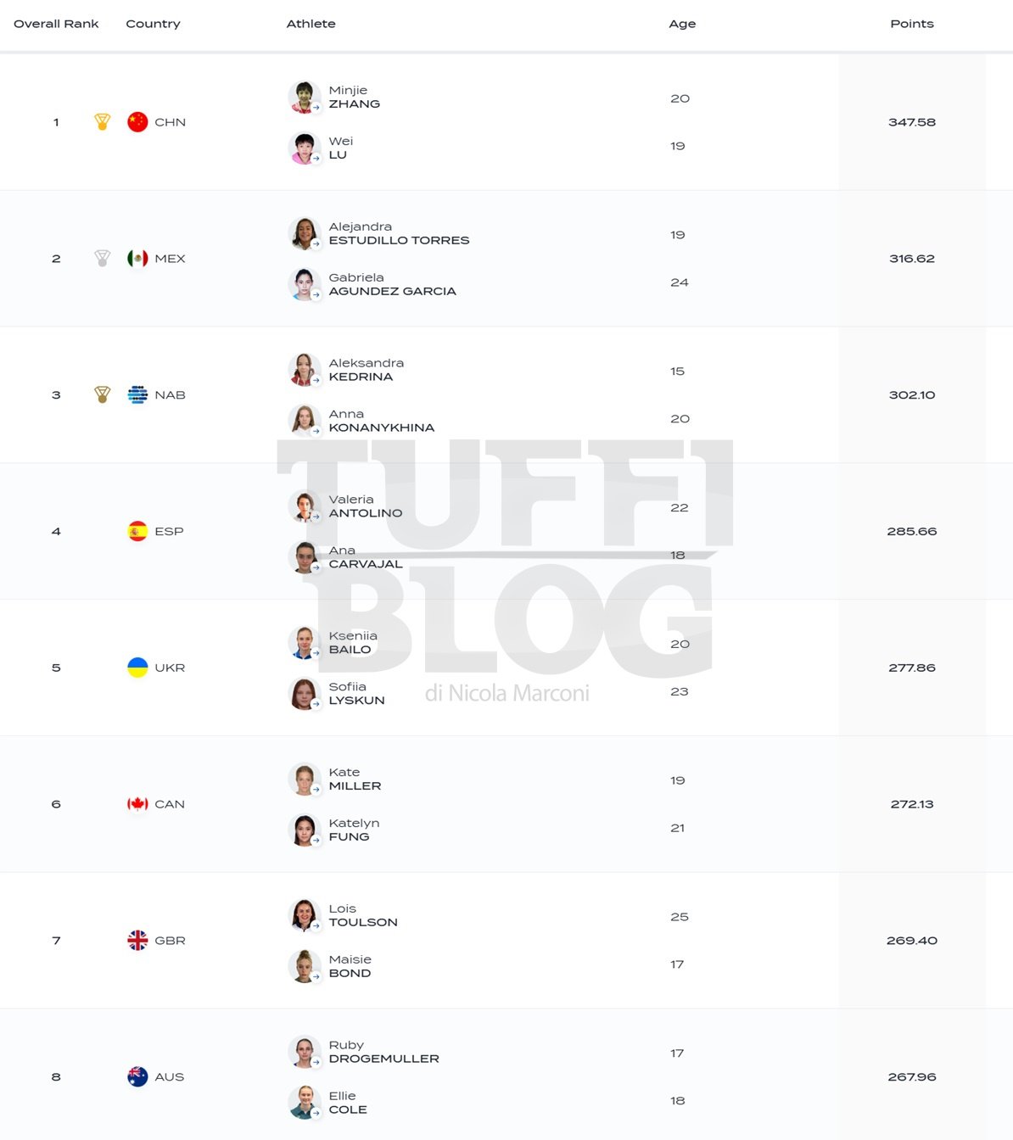This screenshot has height=1140, width=1013.
Task: Open Lois TOULSON athlete link
Action: tap(363, 915)
